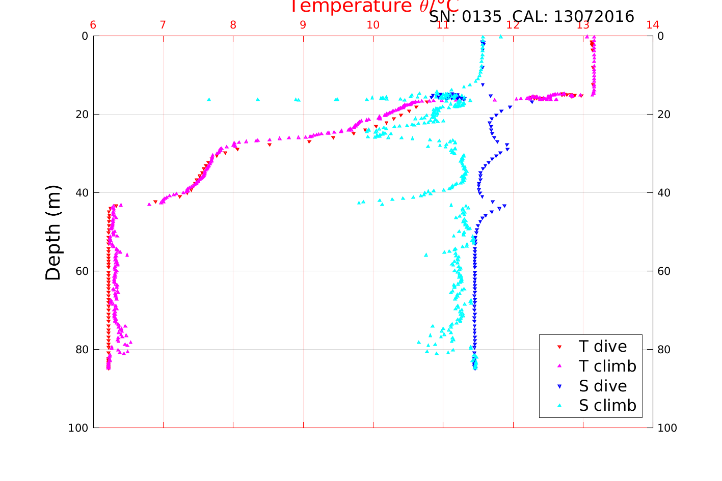The width and height of the screenshot is (722, 481).
Task: Click depth tick 40 on right axis
Action: 664,193
